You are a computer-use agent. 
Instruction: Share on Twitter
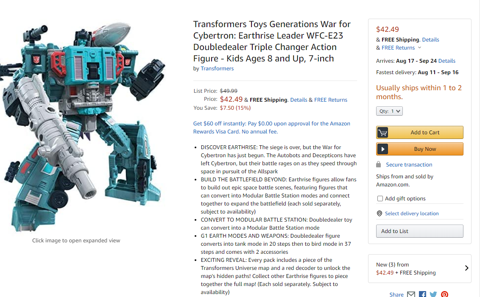pos(433,294)
